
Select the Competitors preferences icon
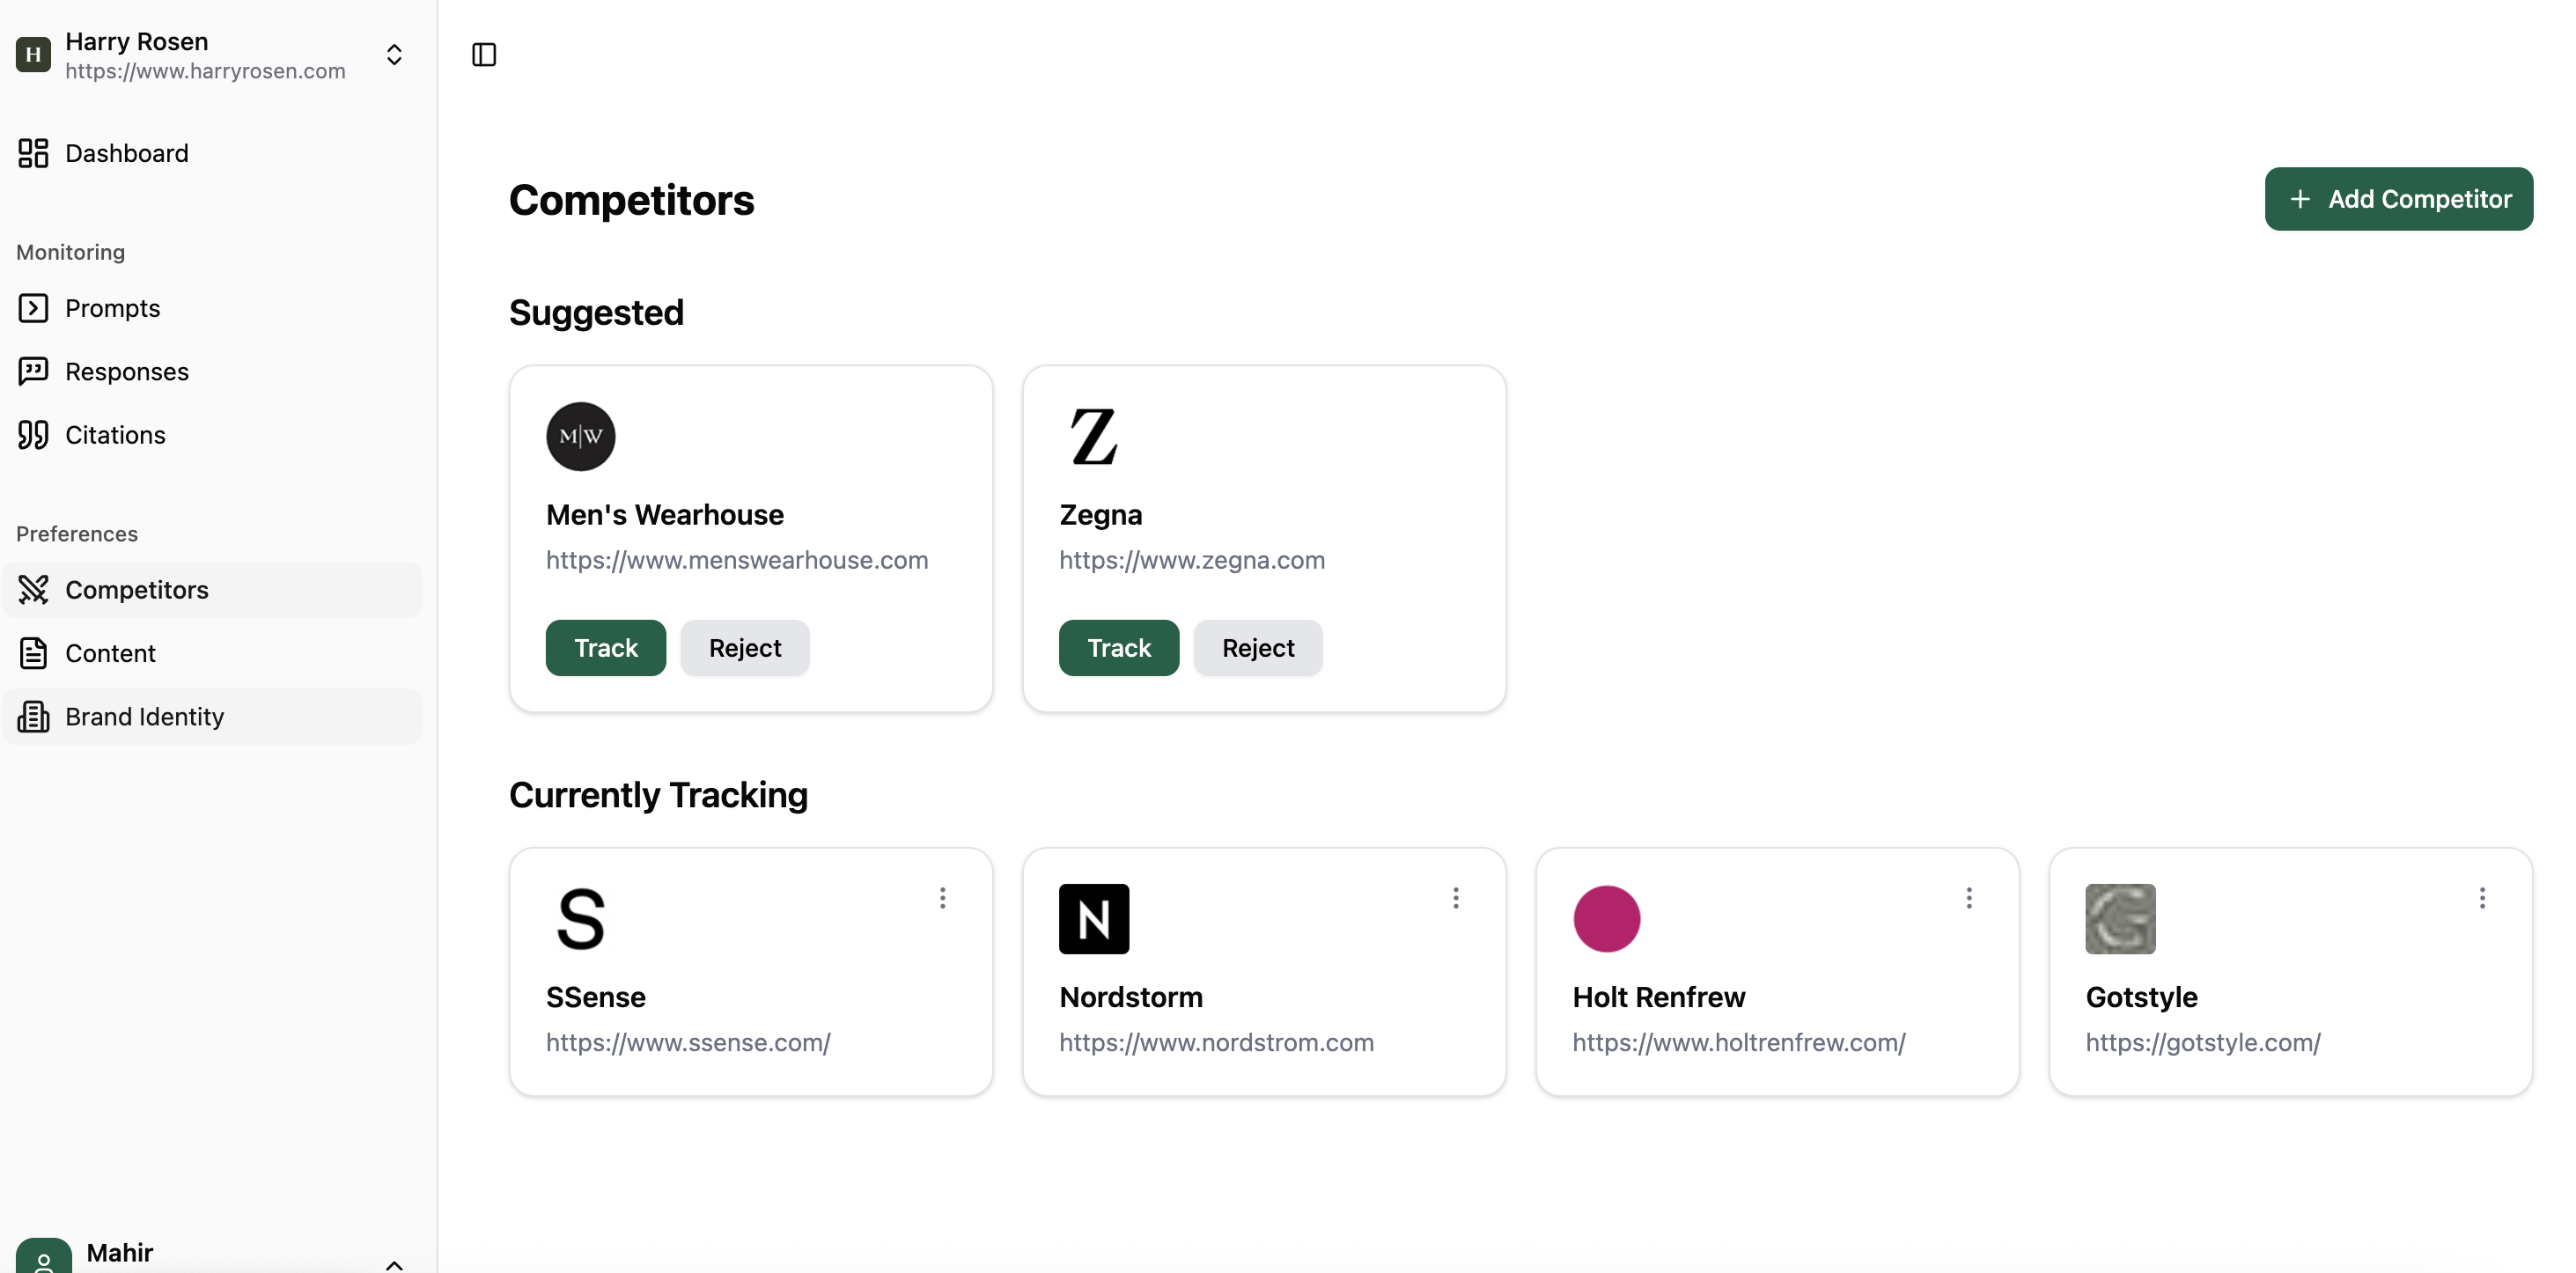[x=34, y=590]
